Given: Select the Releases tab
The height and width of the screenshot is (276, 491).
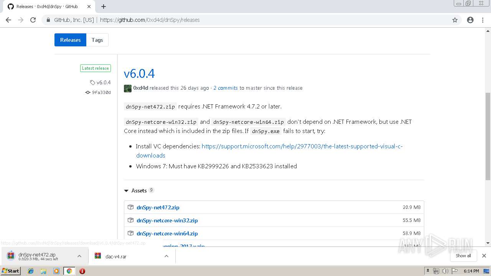Looking at the screenshot, I should (x=70, y=40).
